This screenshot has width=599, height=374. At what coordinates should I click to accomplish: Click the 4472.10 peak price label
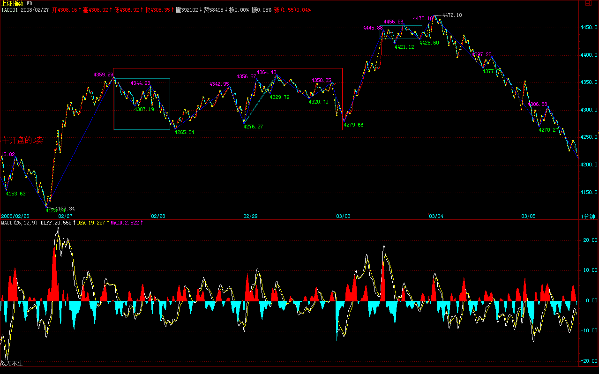point(452,15)
